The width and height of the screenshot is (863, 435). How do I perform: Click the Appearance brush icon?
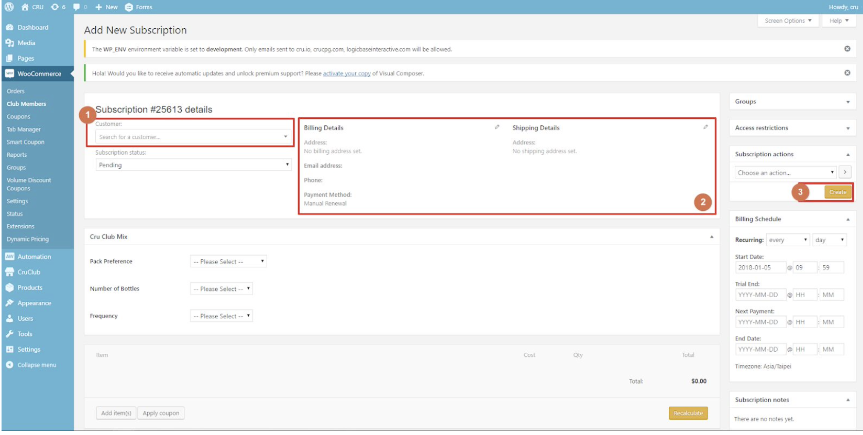9,303
